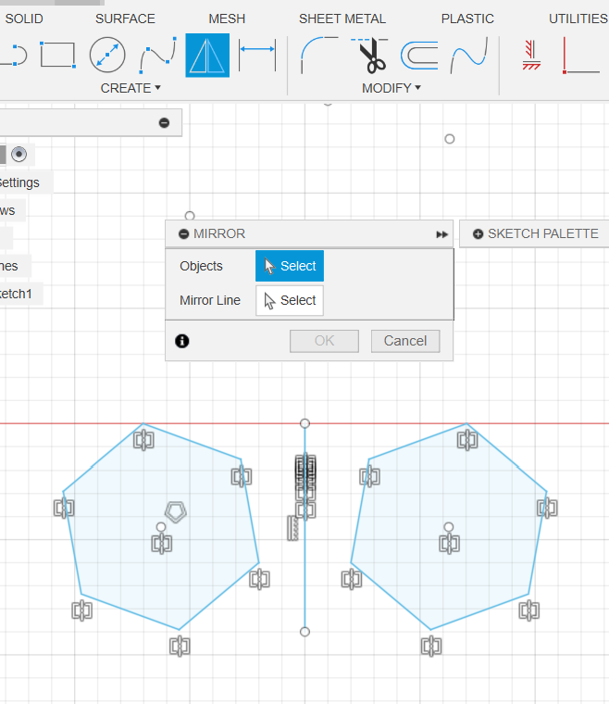Select the Line/Arc tool icon
Screen dimensions: 609x704
coord(14,56)
